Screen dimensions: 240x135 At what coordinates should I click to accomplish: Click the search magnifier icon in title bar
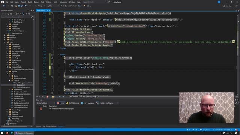pyautogui.click(x=108, y=2)
